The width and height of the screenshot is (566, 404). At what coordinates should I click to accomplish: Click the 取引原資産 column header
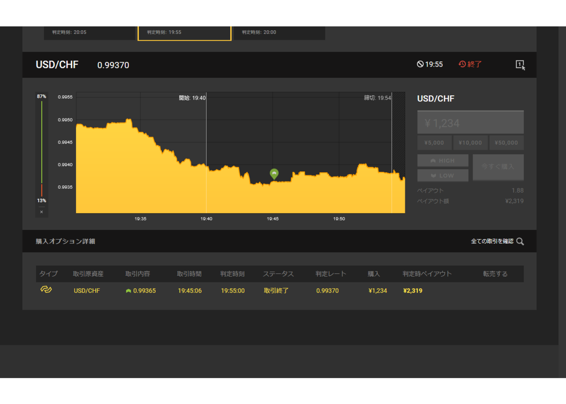[x=88, y=274]
